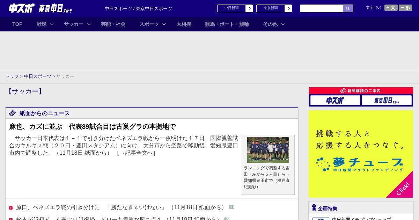
Task: Click the 東京中日スポーツ subscription button
Action: click(387, 101)
